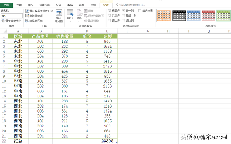This screenshot has width=231, height=144.
Task: Switch to the Page Layout (页面布局) tab
Action: [x=44, y=5]
